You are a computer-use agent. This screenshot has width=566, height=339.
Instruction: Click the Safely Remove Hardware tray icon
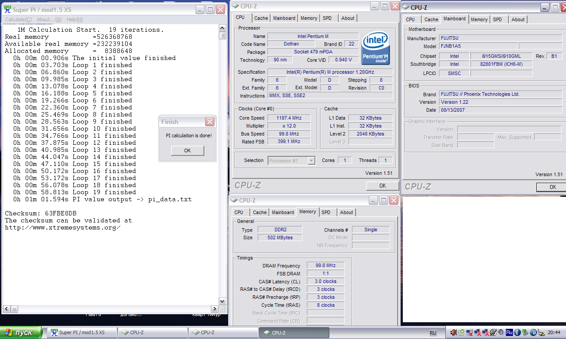click(x=525, y=332)
